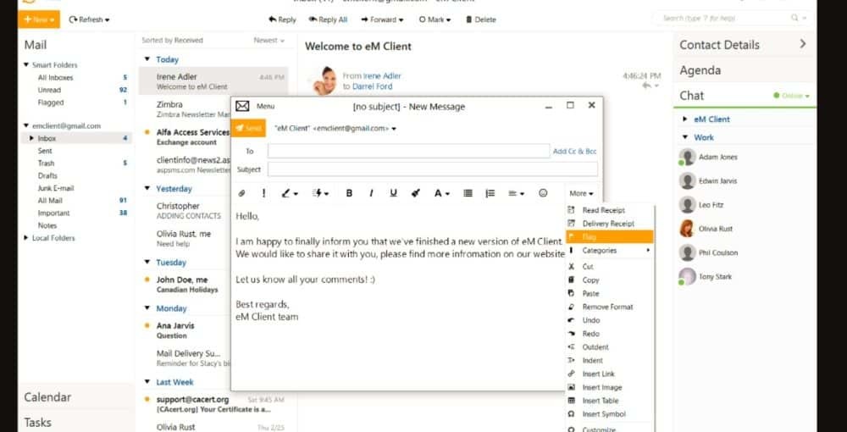This screenshot has height=432, width=847.
Task: Open the emoji smiley picker
Action: tap(543, 193)
